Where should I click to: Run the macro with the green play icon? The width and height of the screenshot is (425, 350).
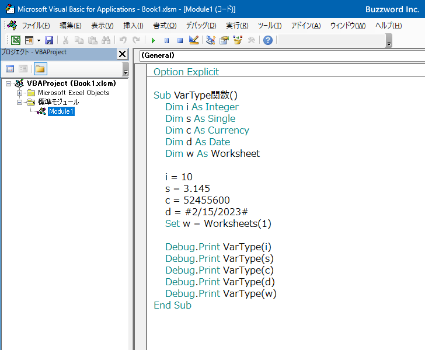(x=153, y=41)
